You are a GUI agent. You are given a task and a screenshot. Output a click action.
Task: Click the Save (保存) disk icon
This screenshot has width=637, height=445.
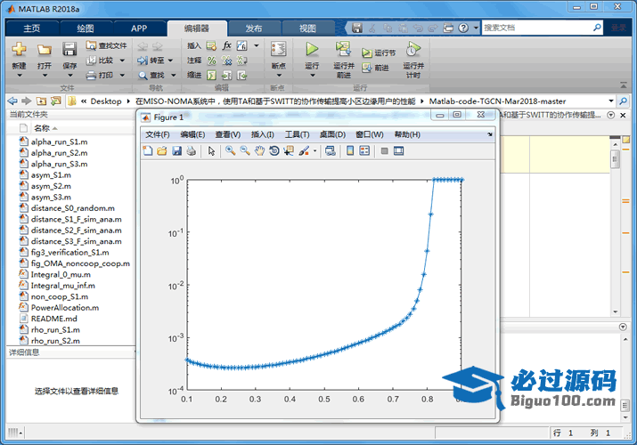69,49
